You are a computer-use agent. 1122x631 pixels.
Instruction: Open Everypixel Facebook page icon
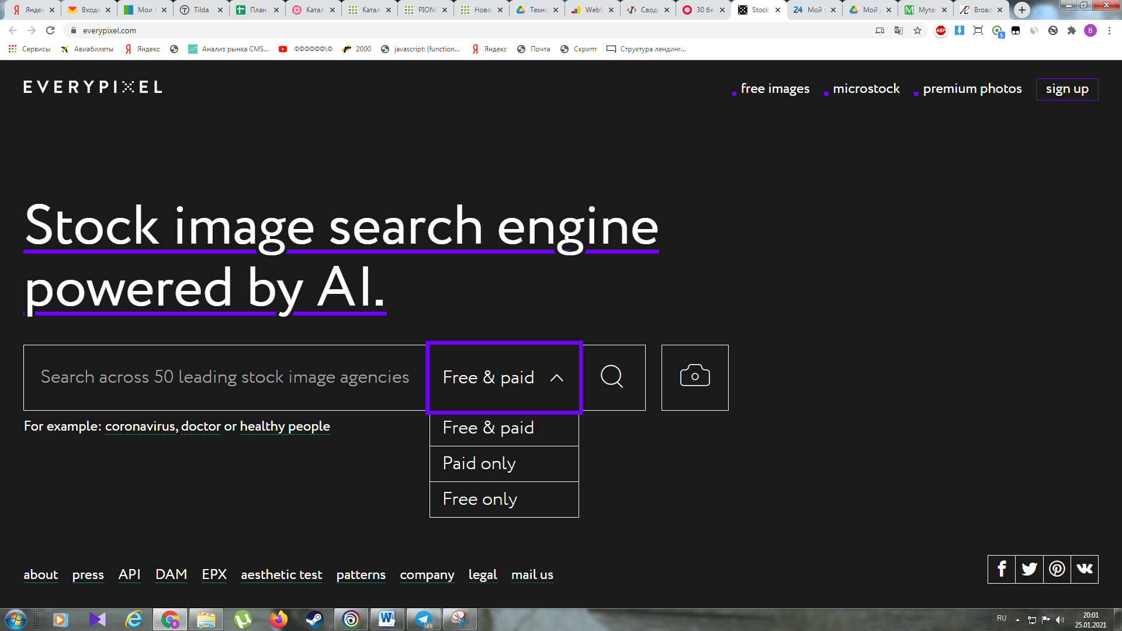(x=1001, y=569)
